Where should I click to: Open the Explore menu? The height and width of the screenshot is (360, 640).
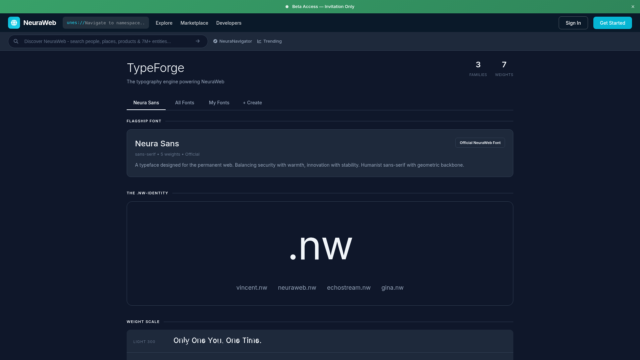pyautogui.click(x=164, y=23)
